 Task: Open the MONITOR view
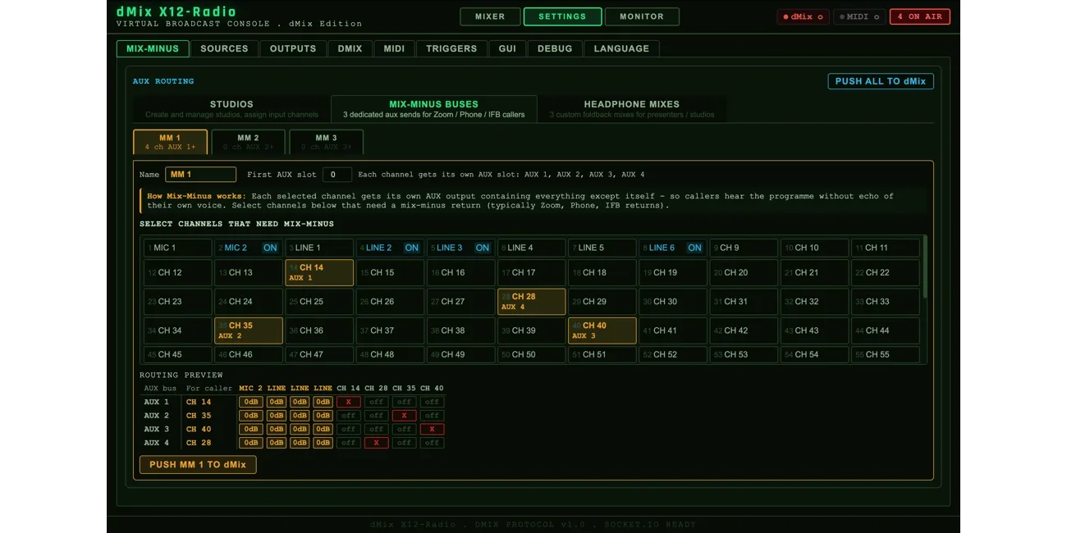coord(642,16)
